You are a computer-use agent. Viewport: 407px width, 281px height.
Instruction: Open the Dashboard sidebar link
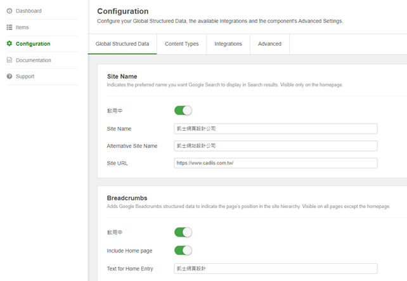[29, 11]
